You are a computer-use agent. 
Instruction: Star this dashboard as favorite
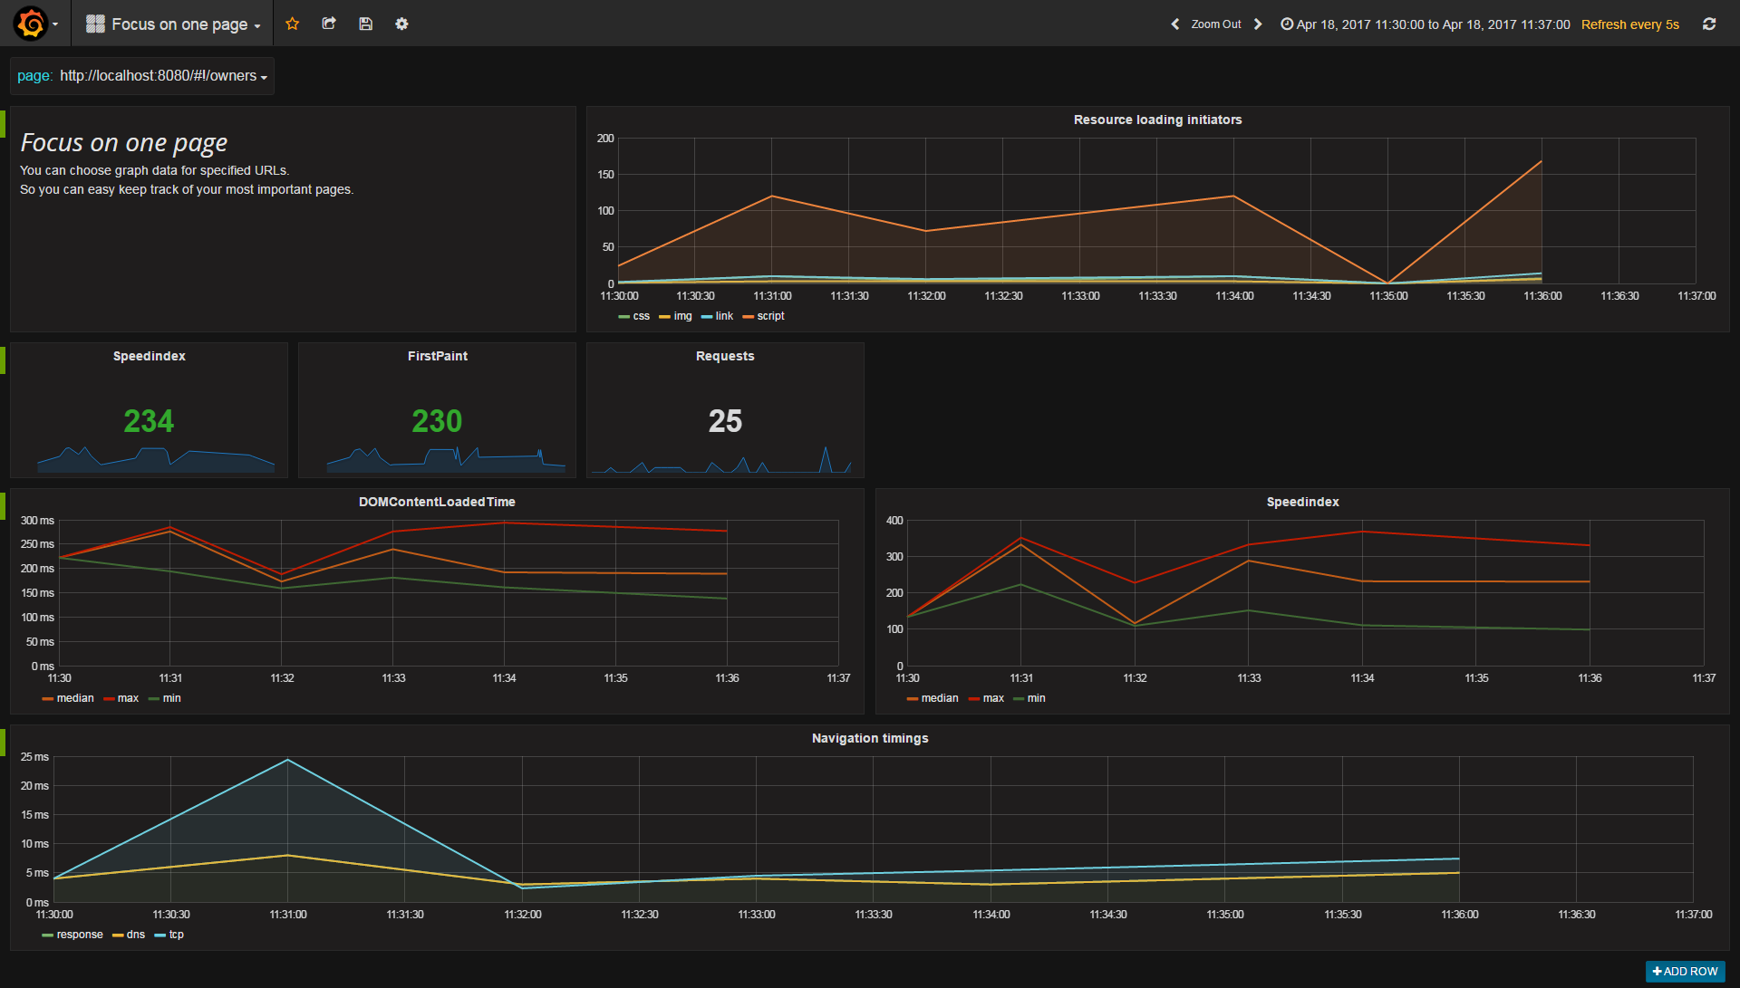(x=292, y=24)
